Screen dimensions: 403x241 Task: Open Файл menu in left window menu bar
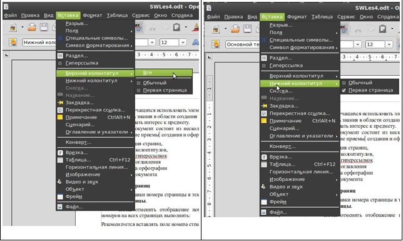pos(10,16)
